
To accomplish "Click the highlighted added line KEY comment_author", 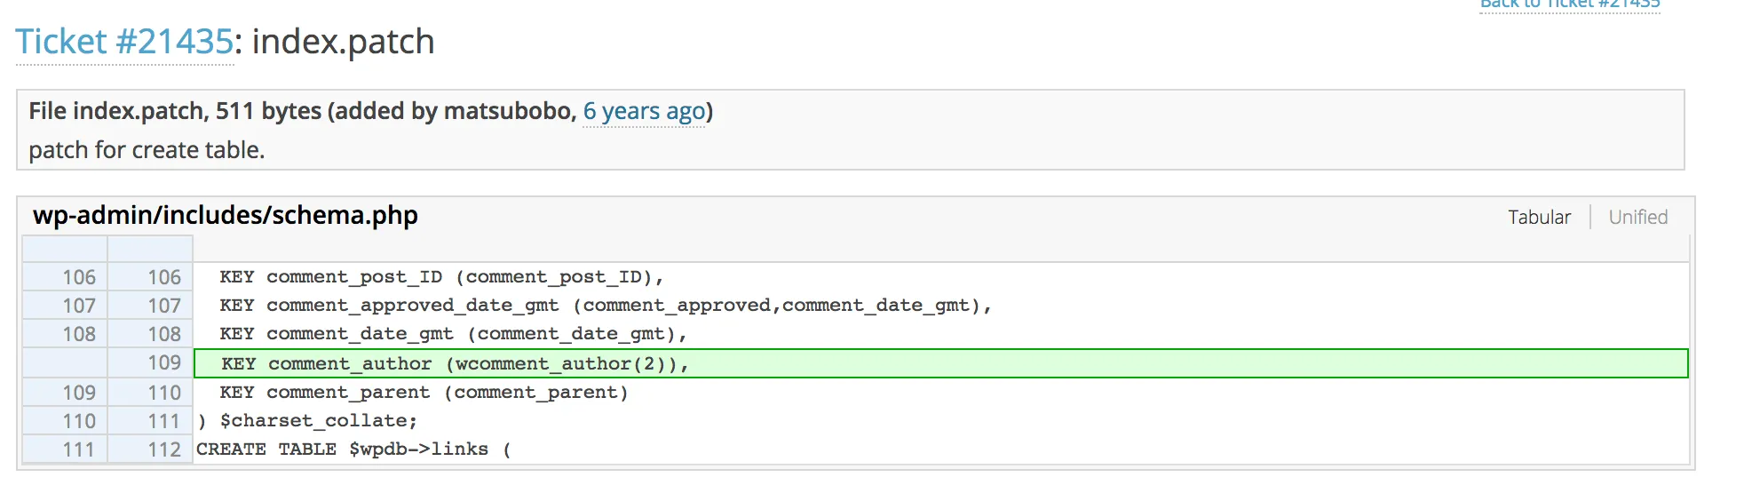I will (x=455, y=363).
